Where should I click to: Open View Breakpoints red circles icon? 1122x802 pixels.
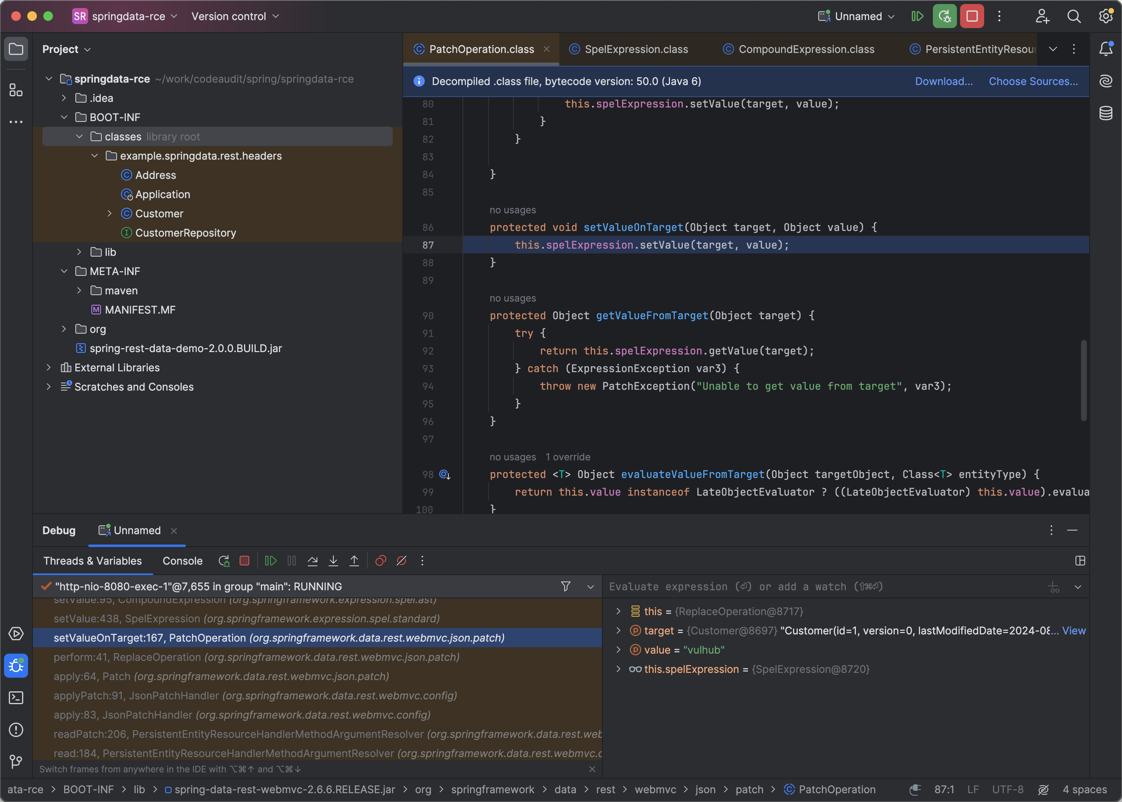click(380, 561)
